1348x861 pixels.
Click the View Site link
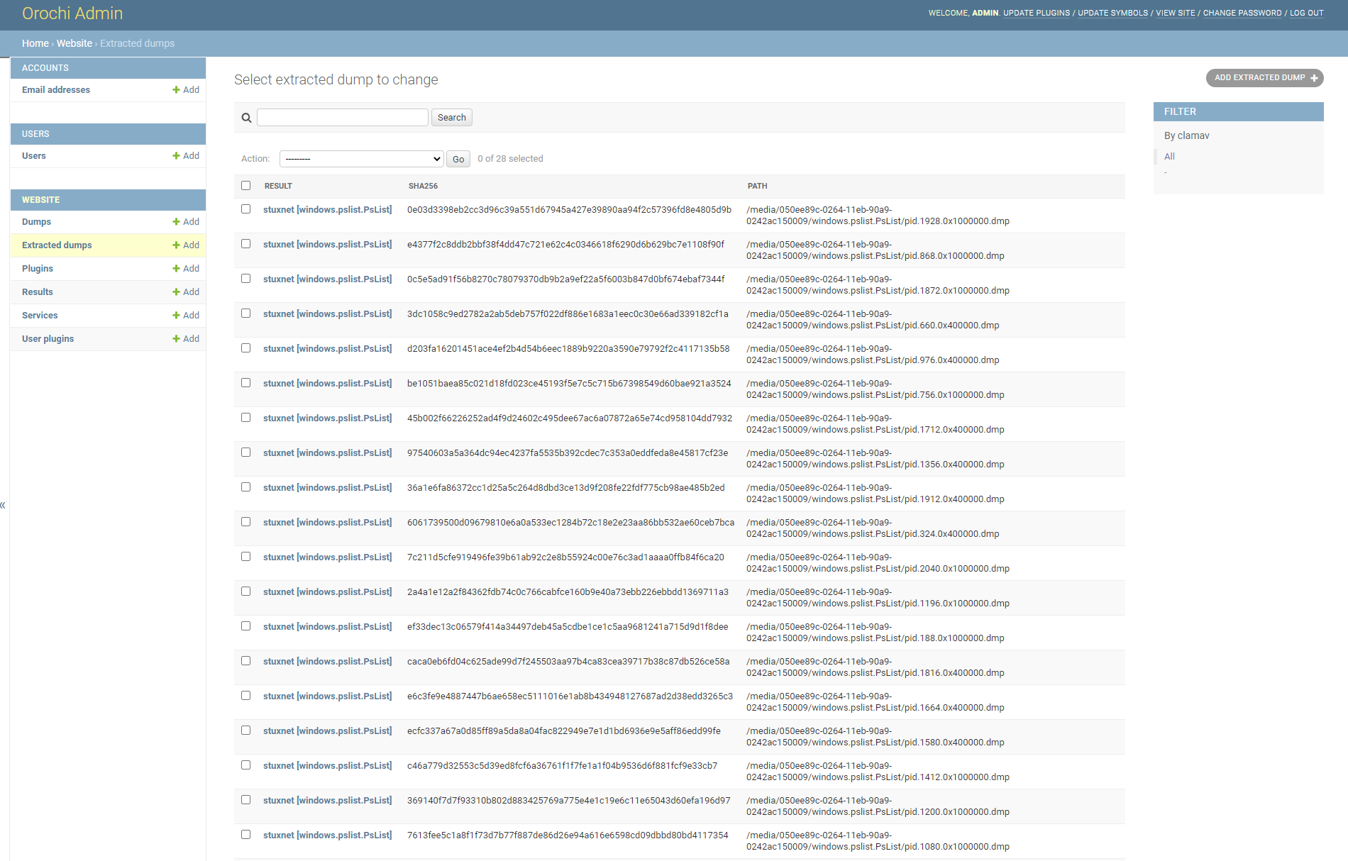coord(1176,13)
